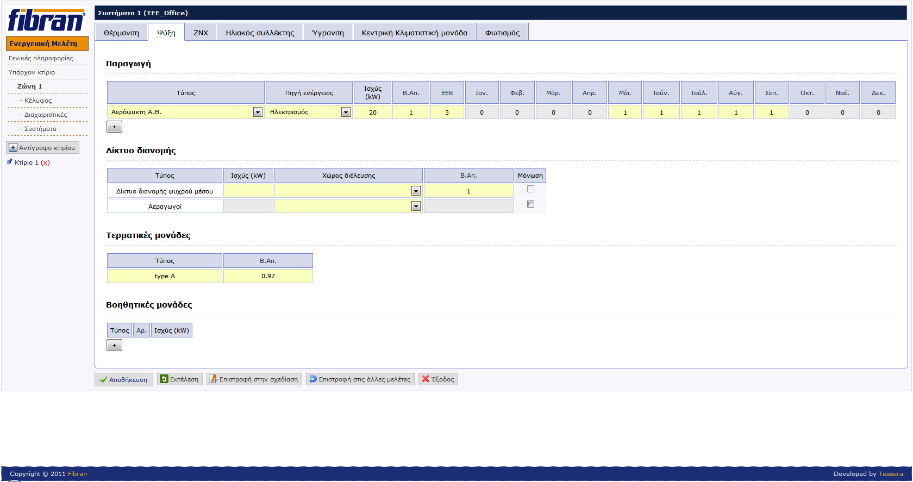
Task: Click the Β.Απ. field in Παραγωγή row
Action: click(411, 112)
